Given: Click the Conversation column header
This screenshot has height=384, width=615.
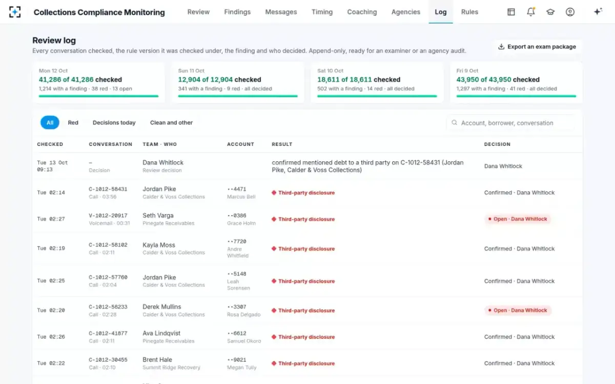Looking at the screenshot, I should (111, 144).
